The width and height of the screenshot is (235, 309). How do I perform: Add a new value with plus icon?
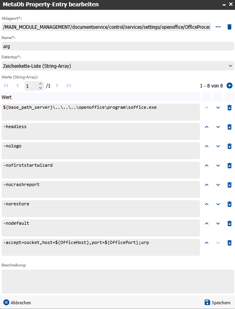[229, 86]
